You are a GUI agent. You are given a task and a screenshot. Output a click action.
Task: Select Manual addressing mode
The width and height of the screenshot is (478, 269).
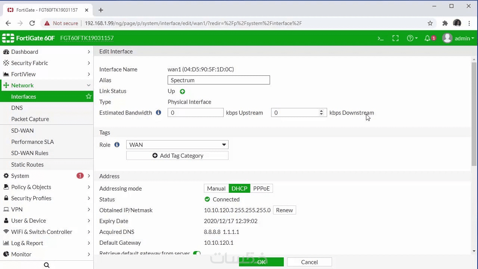click(216, 188)
